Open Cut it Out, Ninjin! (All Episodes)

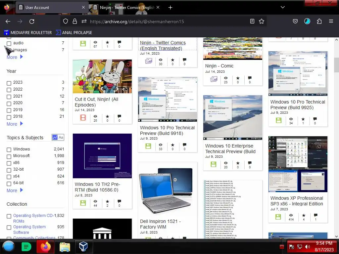[96, 102]
